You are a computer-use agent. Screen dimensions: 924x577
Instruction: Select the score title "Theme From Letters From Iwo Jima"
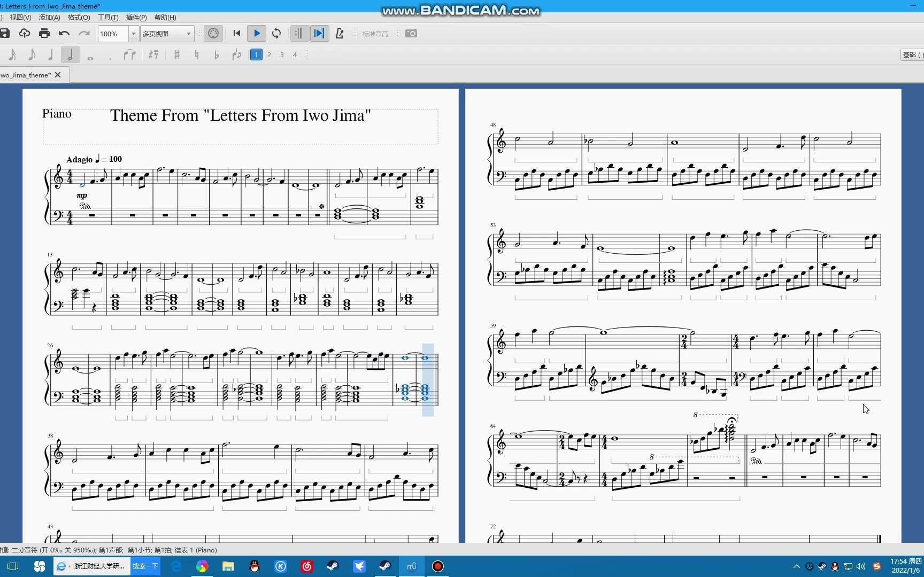[x=241, y=115]
